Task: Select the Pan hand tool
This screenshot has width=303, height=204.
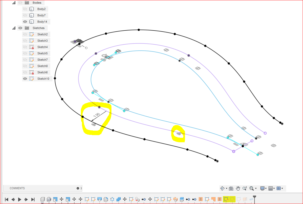Action: click(x=238, y=188)
